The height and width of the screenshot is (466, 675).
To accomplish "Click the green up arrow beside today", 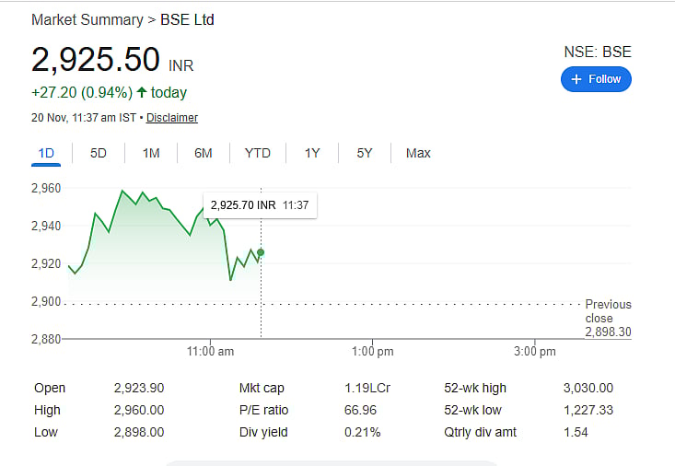I will pyautogui.click(x=142, y=92).
